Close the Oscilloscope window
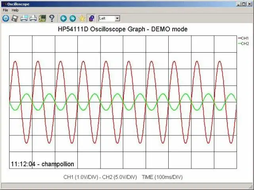 point(250,4)
